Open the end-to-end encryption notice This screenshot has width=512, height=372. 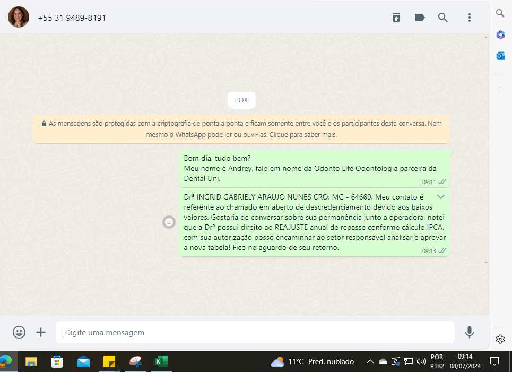(x=241, y=129)
